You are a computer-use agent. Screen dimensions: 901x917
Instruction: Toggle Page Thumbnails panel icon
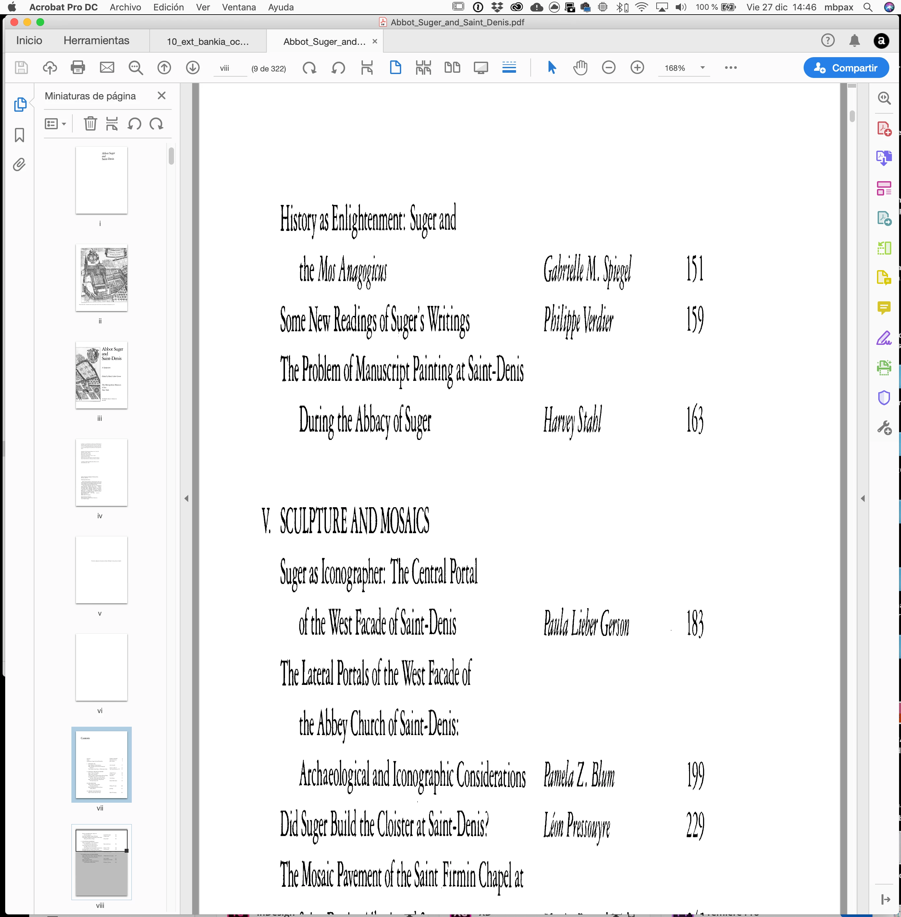point(19,104)
